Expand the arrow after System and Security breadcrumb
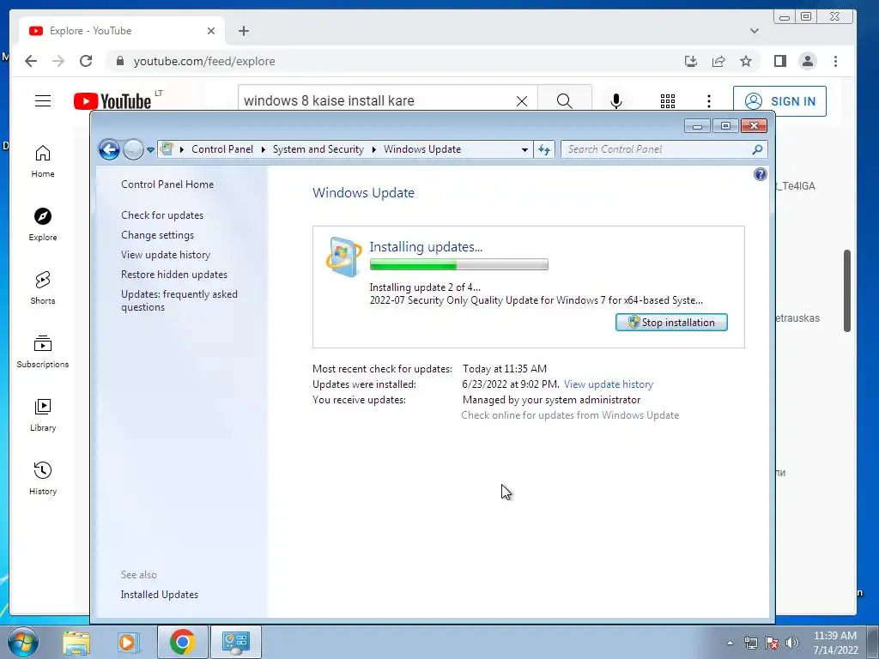Viewport: 879px width, 659px height. 374,149
